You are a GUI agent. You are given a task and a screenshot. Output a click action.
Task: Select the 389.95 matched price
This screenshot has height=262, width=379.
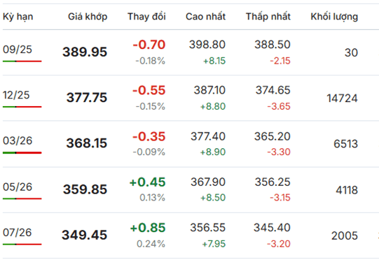coord(85,52)
